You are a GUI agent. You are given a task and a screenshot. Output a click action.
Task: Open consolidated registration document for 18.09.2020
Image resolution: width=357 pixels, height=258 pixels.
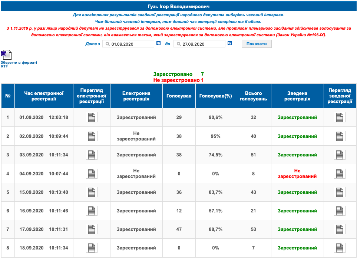[340, 248]
